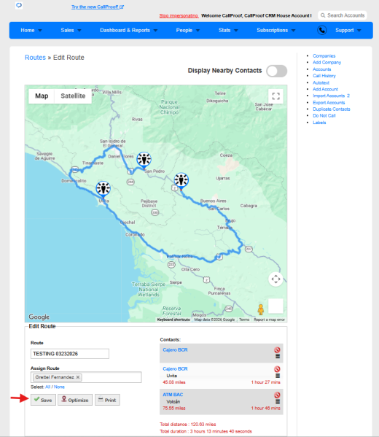This screenshot has height=437, width=379.
Task: Open Add Company sidebar link
Action: [327, 63]
